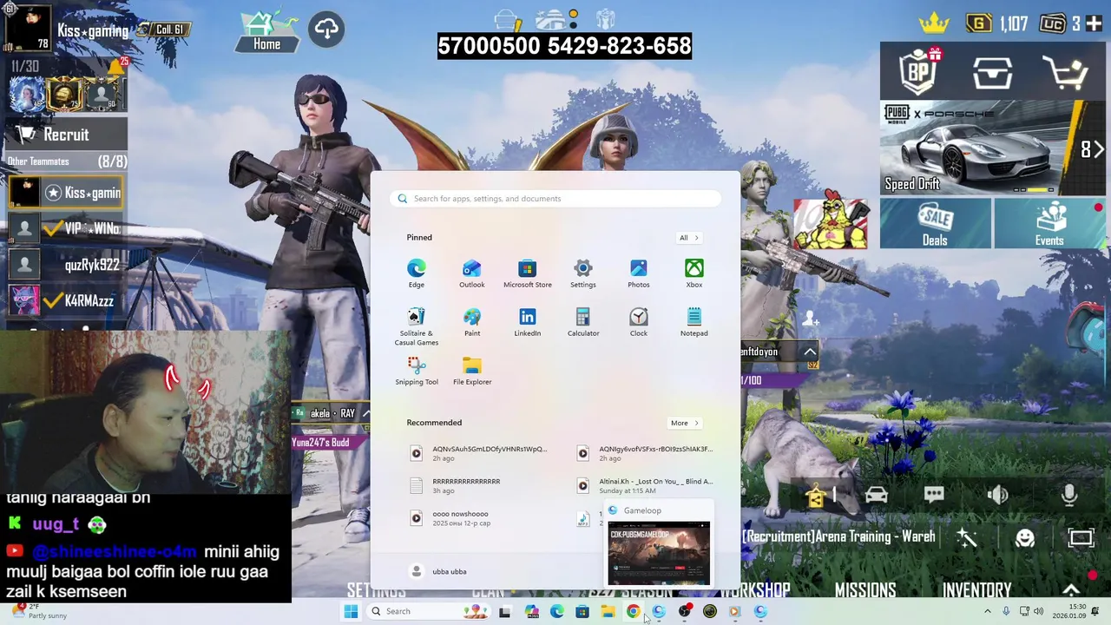Show All apps in Start menu

(x=688, y=238)
